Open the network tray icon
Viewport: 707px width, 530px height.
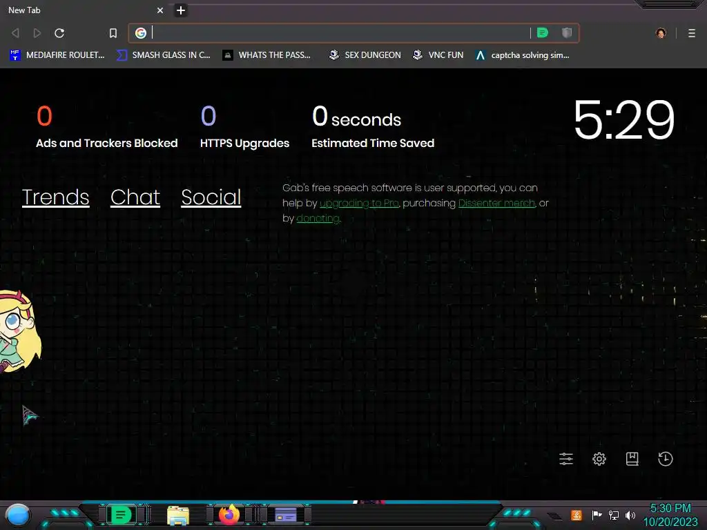click(614, 515)
